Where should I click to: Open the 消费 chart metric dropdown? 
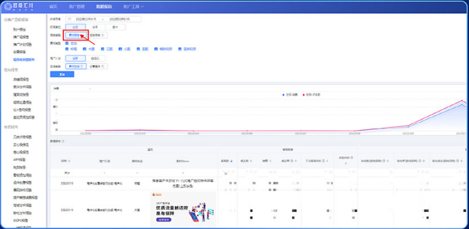click(x=72, y=88)
